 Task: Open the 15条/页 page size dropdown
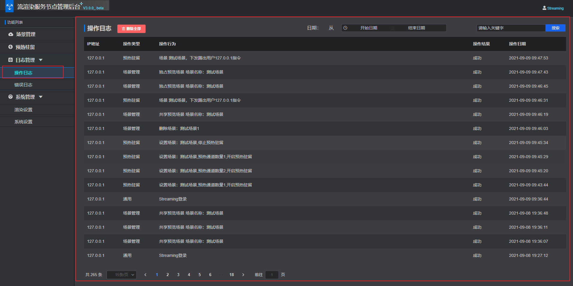tap(122, 275)
